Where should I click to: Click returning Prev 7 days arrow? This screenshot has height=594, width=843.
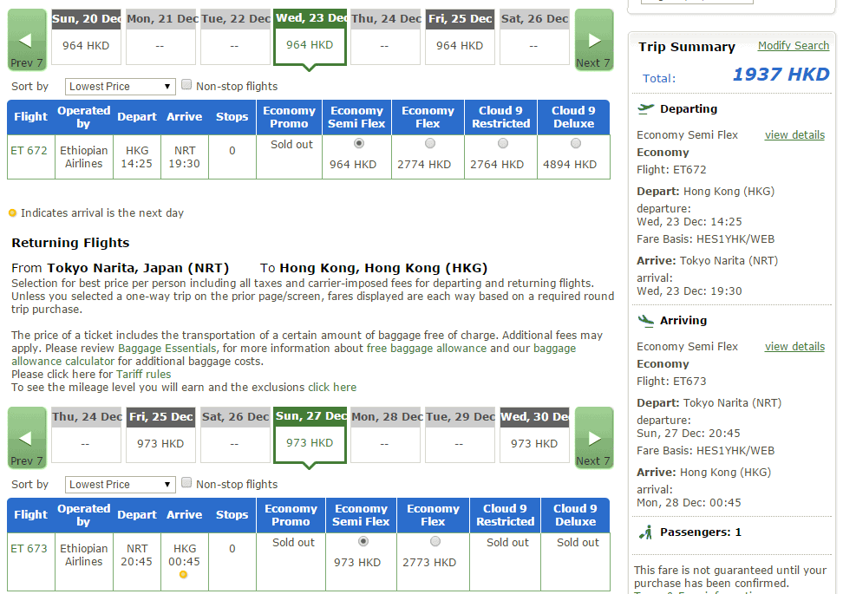point(26,438)
